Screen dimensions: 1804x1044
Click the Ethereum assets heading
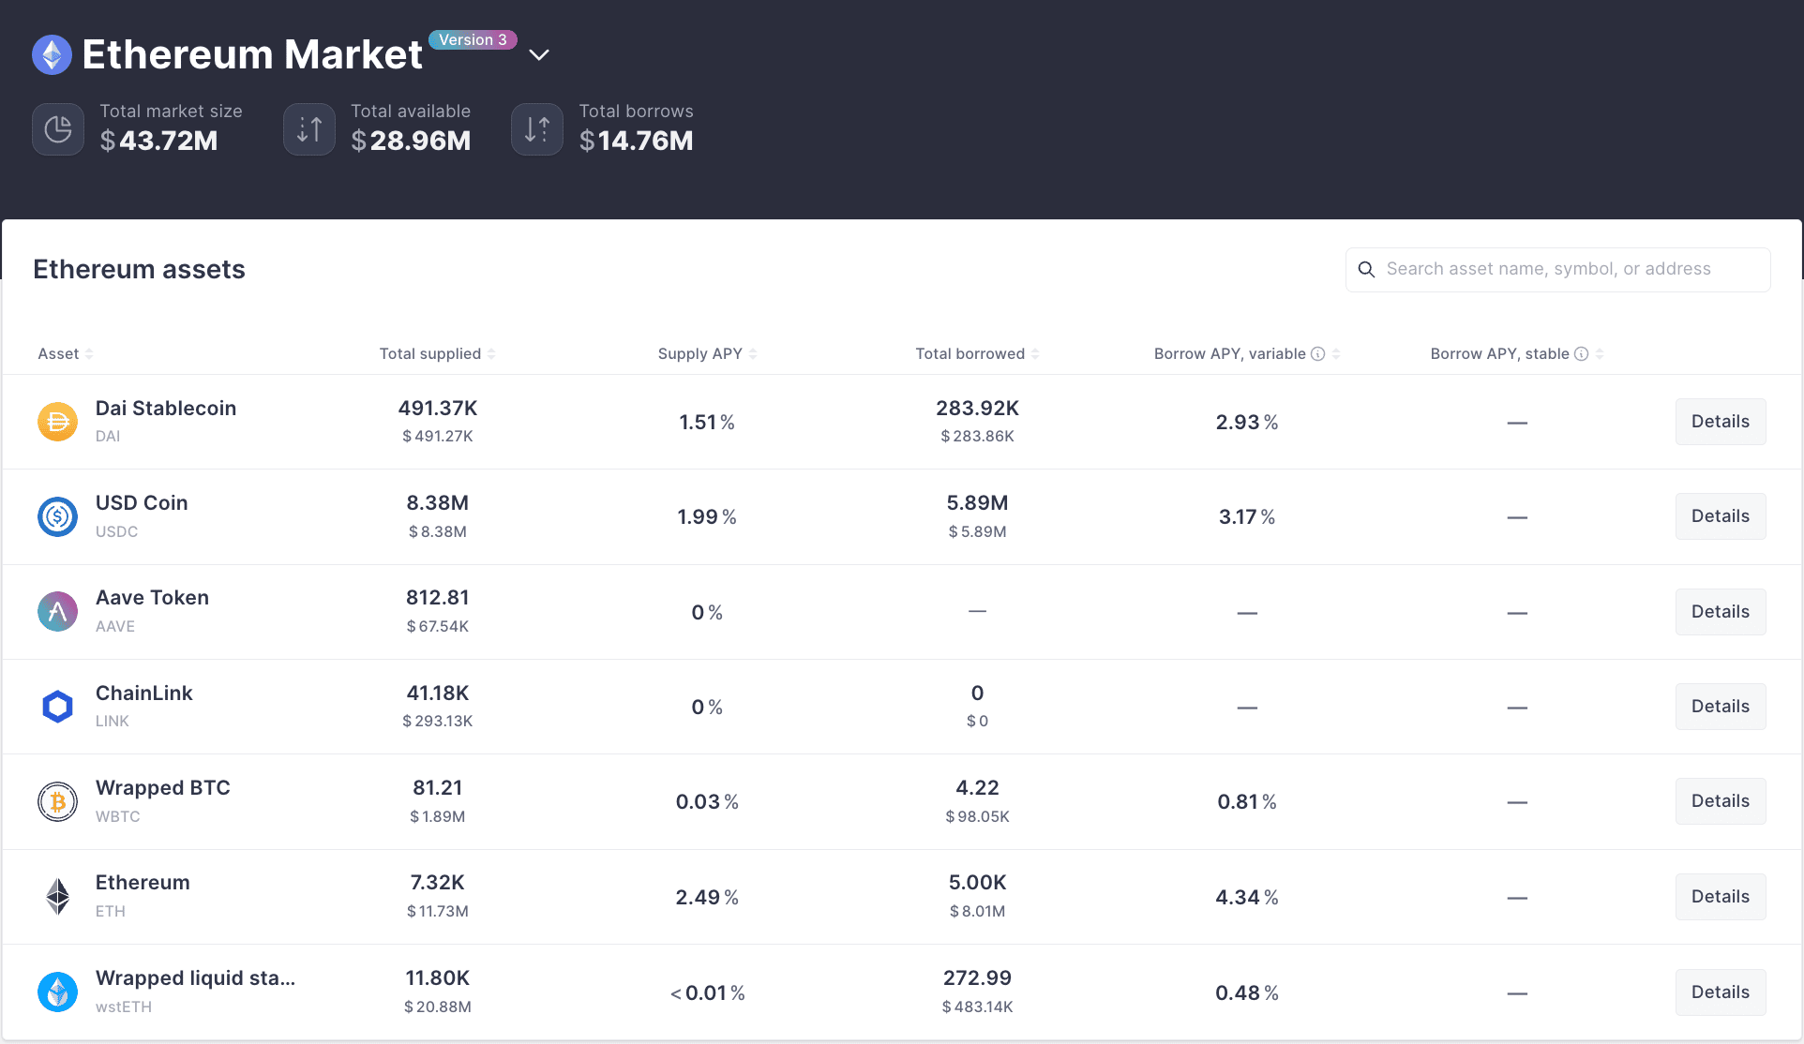tap(139, 270)
